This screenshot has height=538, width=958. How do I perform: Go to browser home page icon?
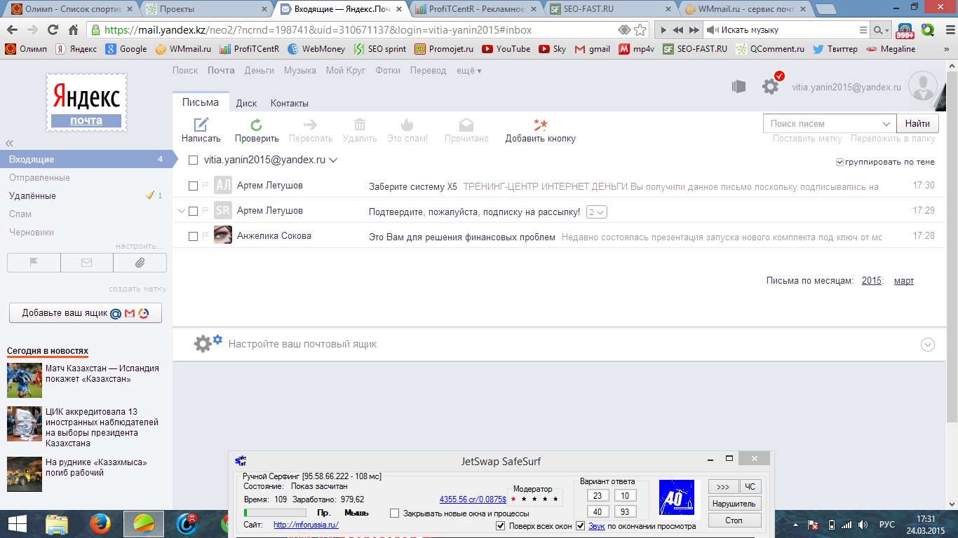74,30
